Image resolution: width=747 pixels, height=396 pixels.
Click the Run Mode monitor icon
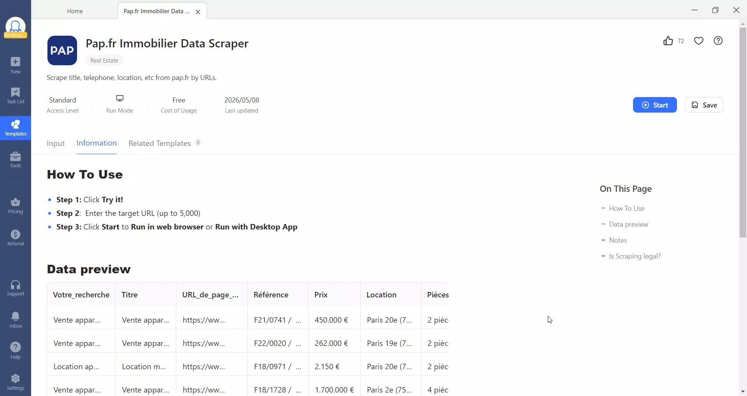pyautogui.click(x=120, y=98)
